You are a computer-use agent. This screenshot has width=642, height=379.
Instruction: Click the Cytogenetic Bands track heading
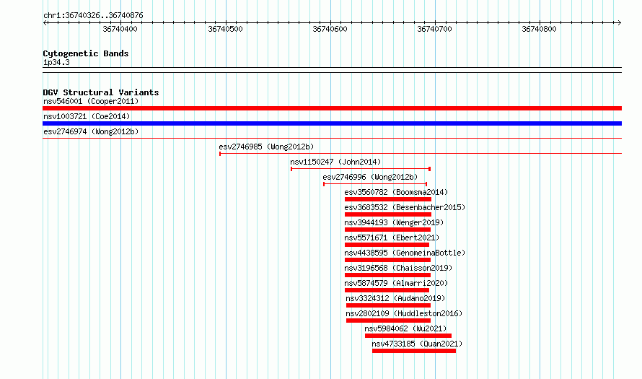click(x=86, y=53)
